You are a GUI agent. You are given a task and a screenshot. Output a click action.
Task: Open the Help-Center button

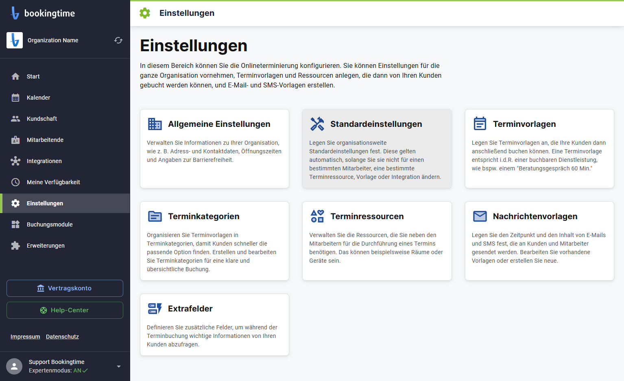65,310
